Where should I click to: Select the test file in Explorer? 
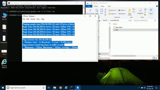pyautogui.click(x=135, y=30)
